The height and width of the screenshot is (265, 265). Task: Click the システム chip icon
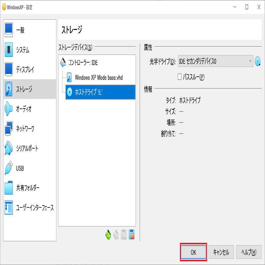tap(9, 50)
